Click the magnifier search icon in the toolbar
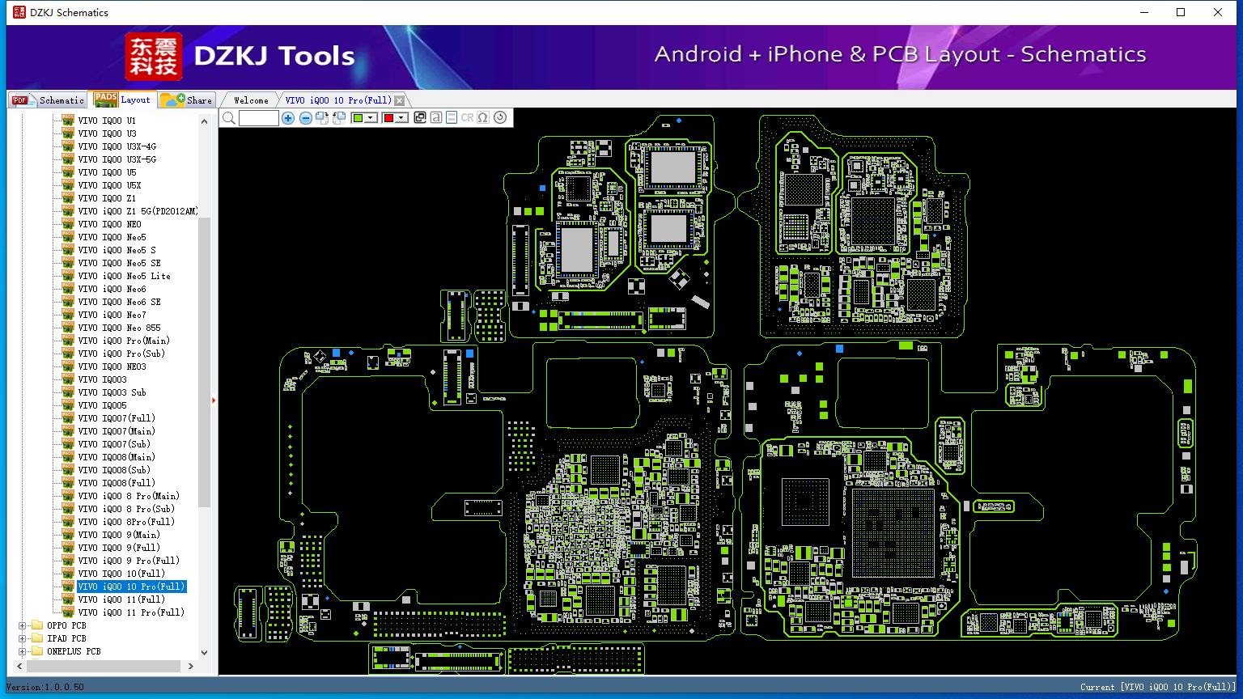1243x699 pixels. click(x=229, y=118)
